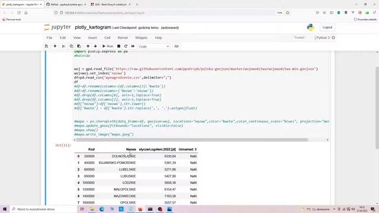
Task: Click the value 7163,58 in table
Action: [170, 196]
